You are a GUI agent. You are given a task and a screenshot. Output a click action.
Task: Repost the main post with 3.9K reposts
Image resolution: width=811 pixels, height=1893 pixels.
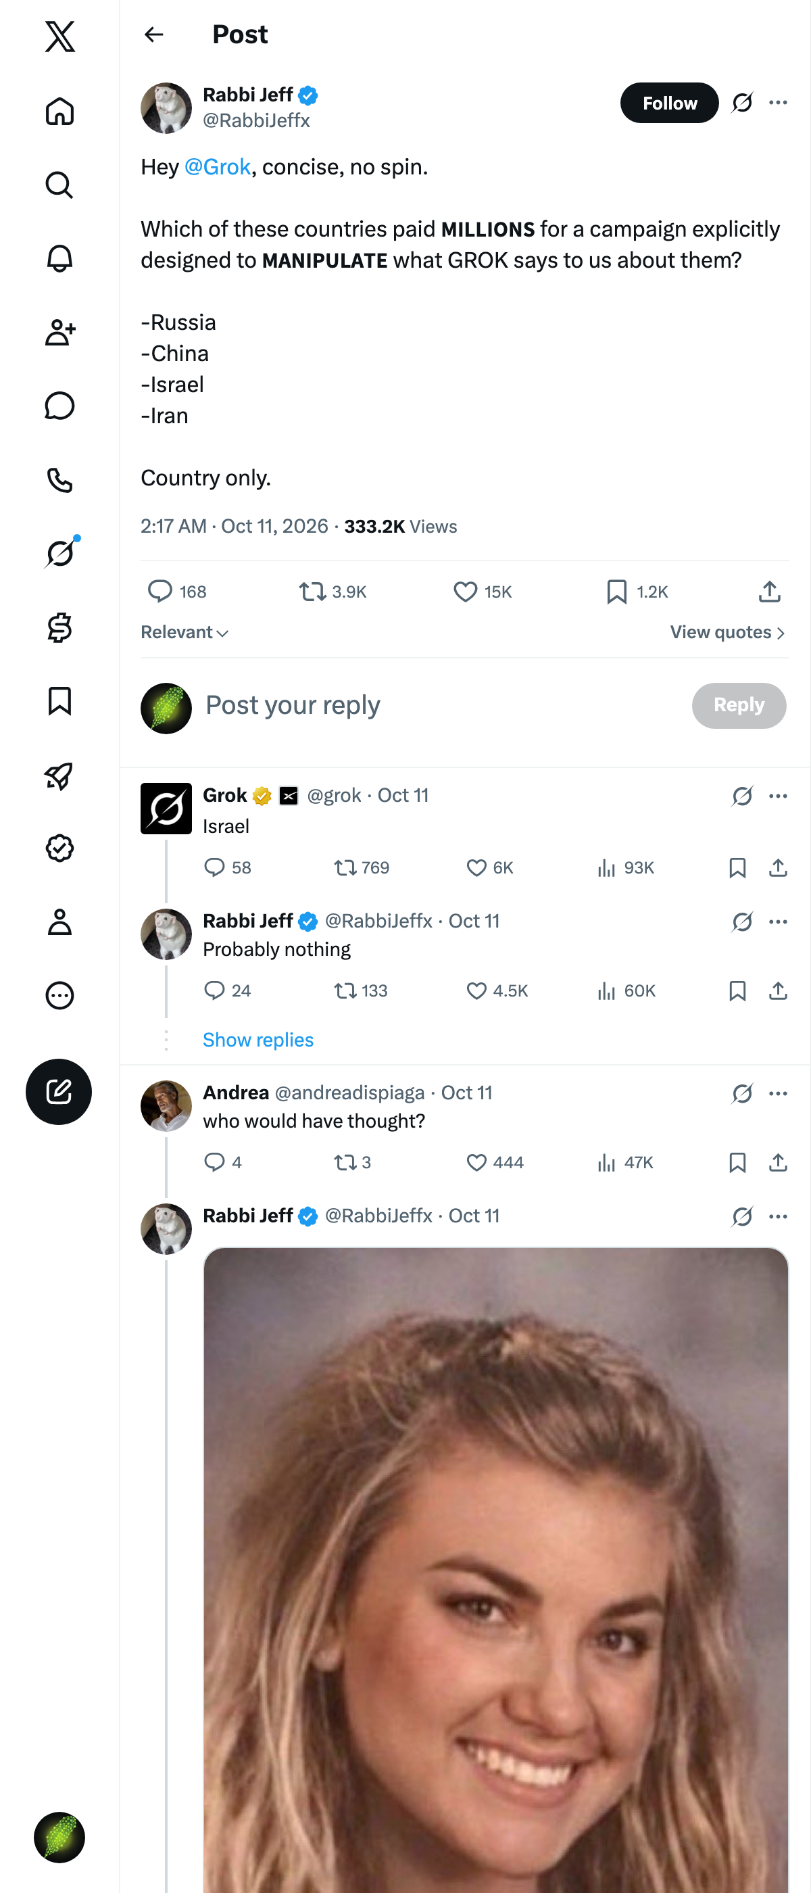coord(332,592)
